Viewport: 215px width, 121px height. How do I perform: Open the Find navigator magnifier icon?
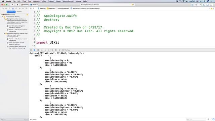click(9, 8)
